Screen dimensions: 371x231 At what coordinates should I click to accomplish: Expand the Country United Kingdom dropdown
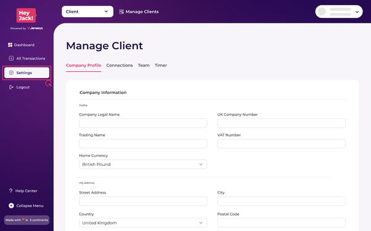tap(143, 223)
